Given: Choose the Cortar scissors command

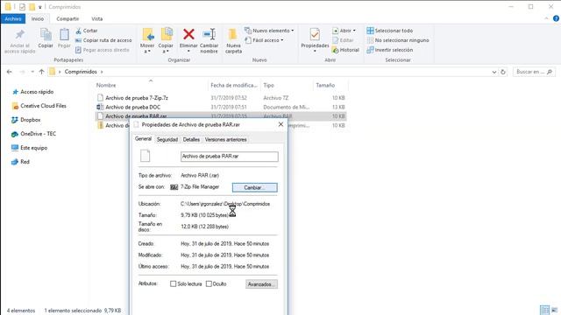Looking at the screenshot, I should (87, 31).
